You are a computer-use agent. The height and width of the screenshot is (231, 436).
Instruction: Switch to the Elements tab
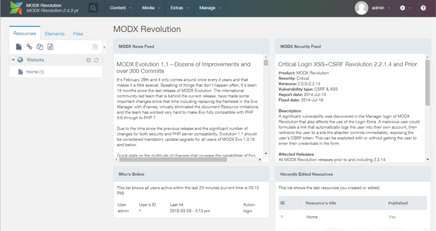[x=54, y=34]
